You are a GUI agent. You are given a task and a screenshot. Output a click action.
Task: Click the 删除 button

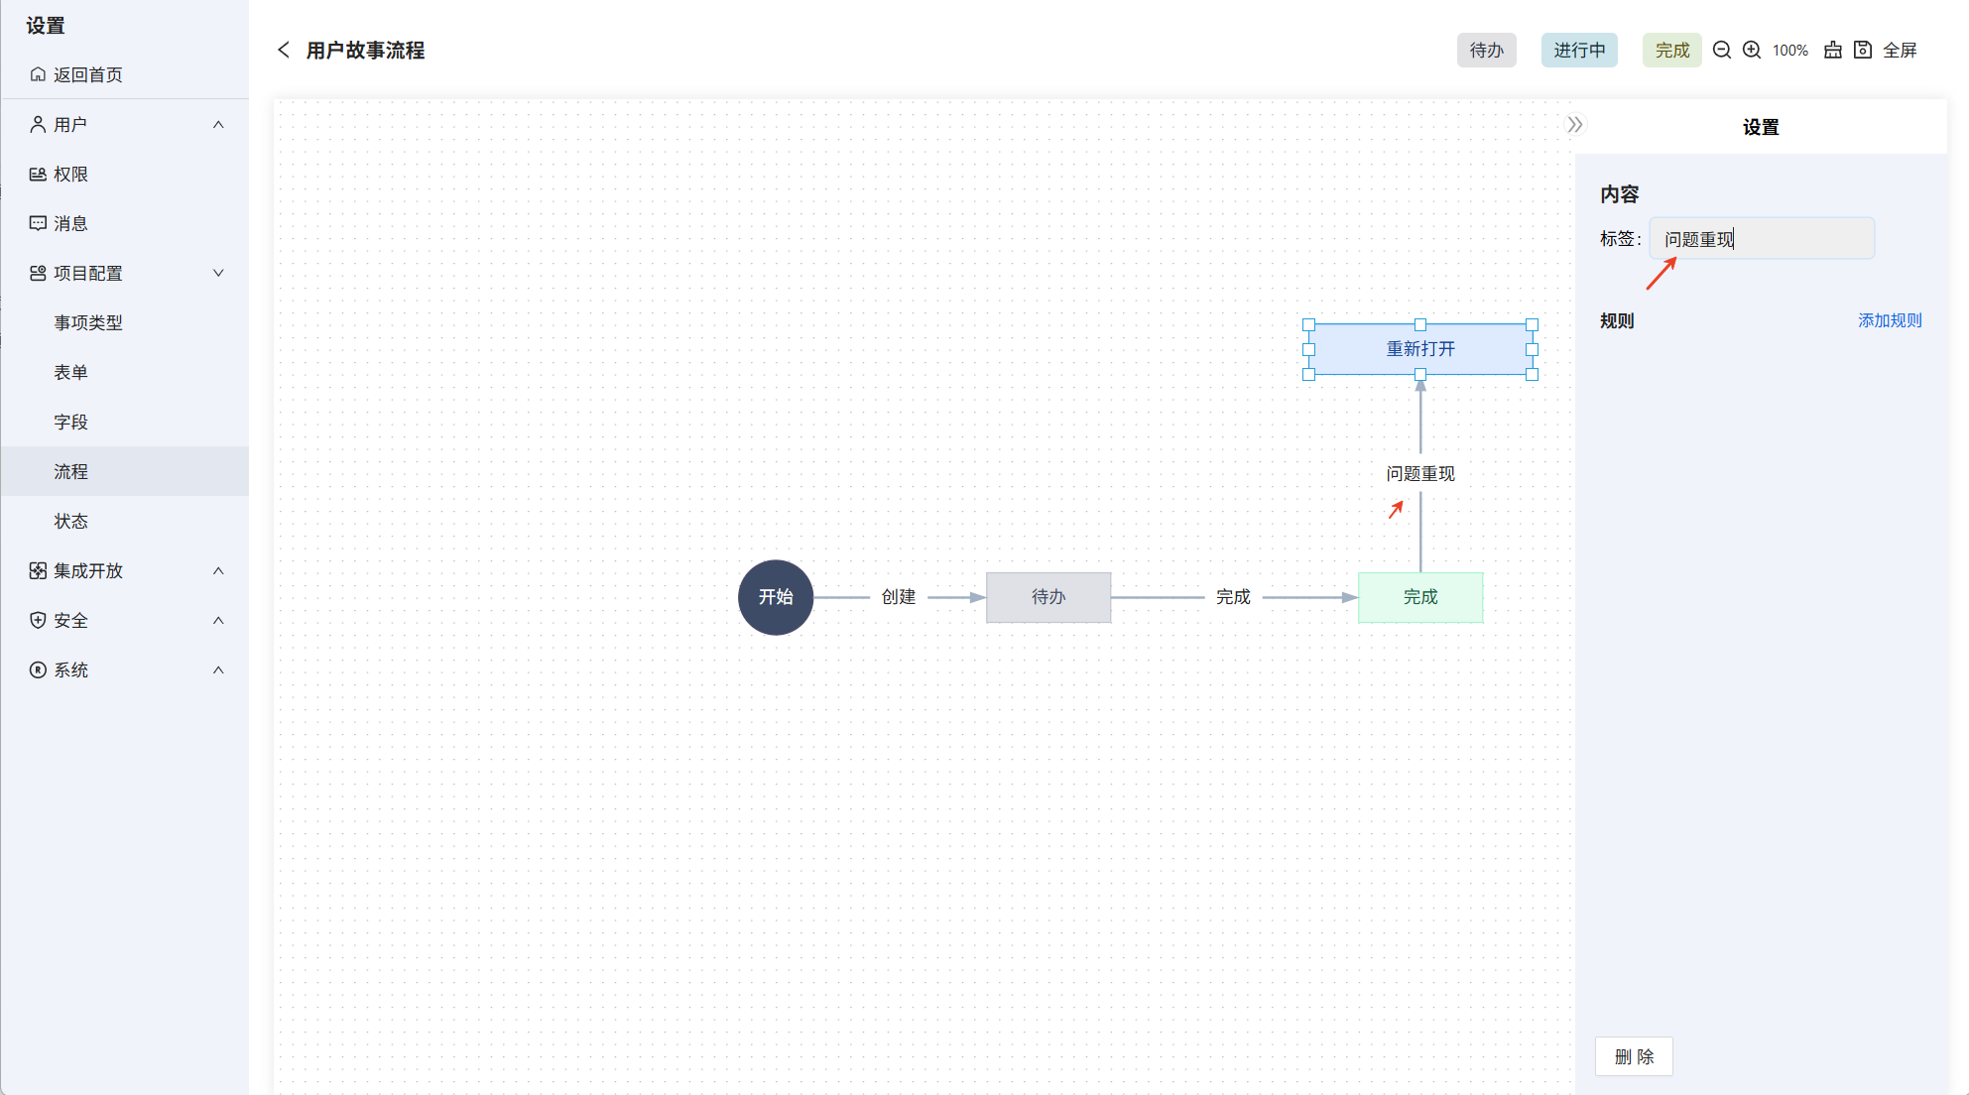pyautogui.click(x=1634, y=1057)
